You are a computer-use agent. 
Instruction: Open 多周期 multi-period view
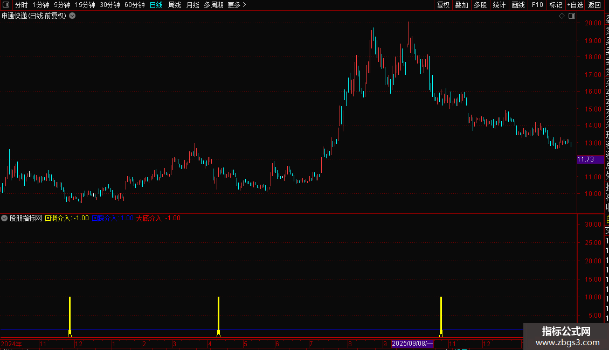click(x=213, y=5)
